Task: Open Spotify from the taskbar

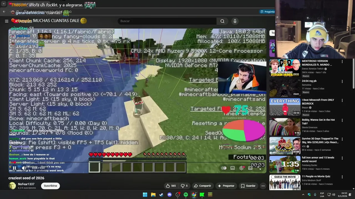Action: [x=186, y=195]
